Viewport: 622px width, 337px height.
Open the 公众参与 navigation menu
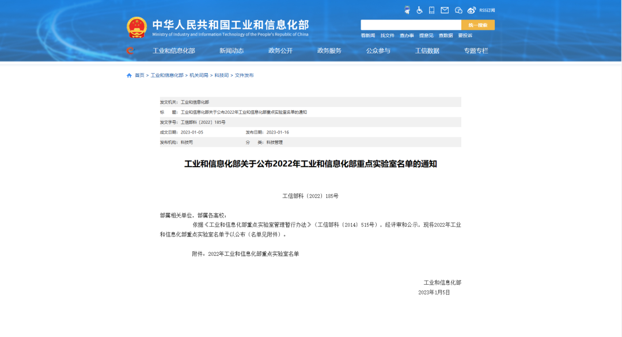(378, 51)
